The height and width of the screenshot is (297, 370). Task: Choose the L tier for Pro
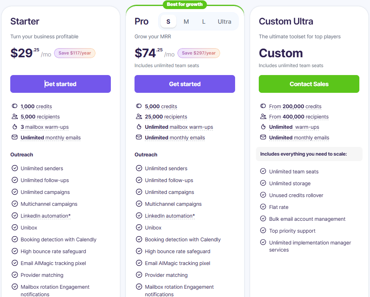click(x=204, y=22)
